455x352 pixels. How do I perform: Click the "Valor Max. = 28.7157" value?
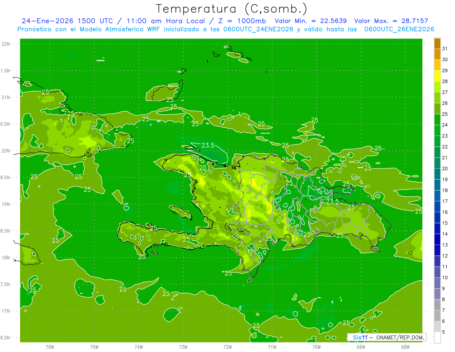391,21
